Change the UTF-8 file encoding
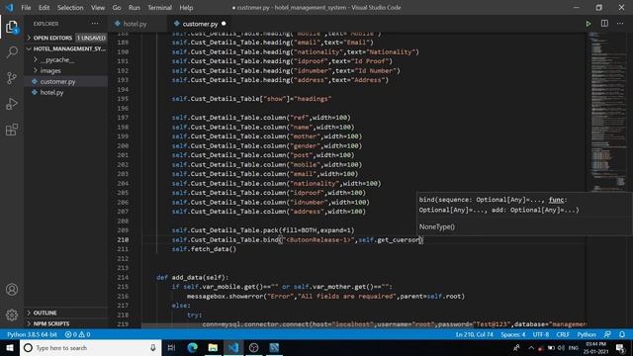 [541, 334]
